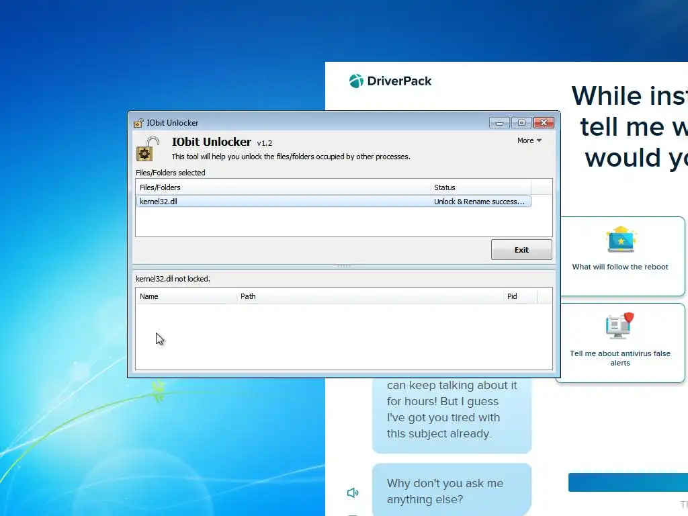Viewport: 688px width, 516px height.
Task: Click the 'Why don't you ask me anything else?' bubble
Action: pos(452,490)
